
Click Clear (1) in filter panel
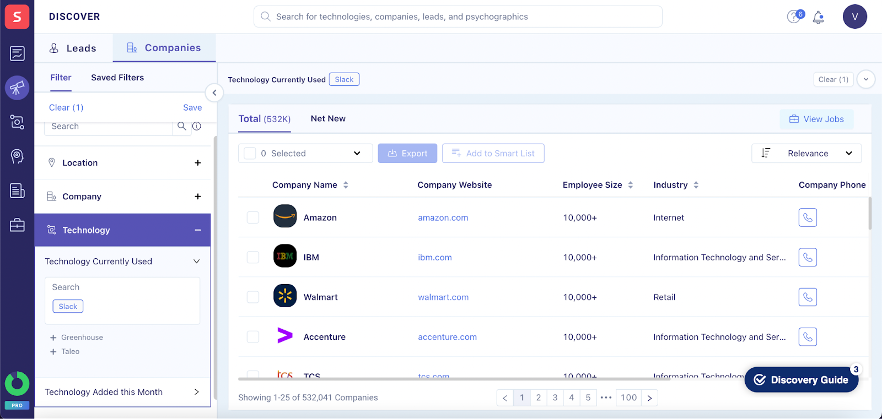66,107
